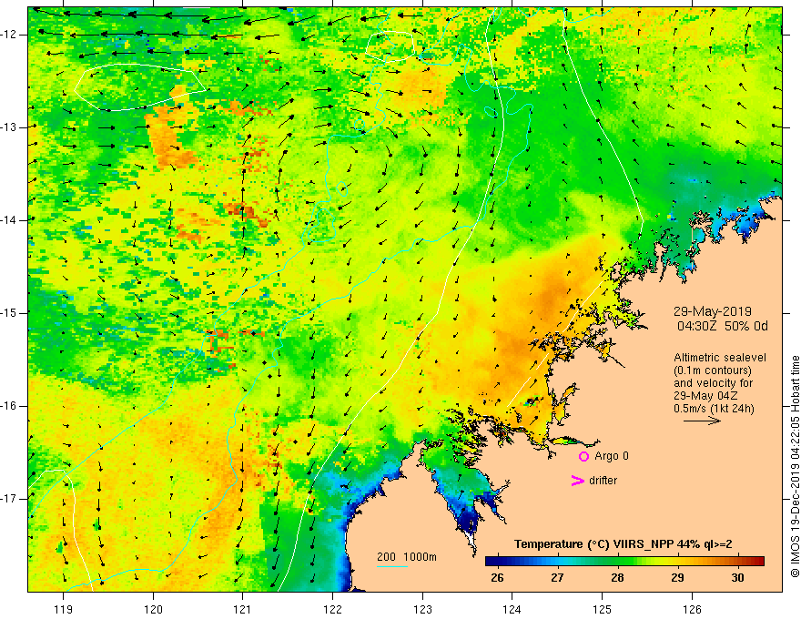The height and width of the screenshot is (619, 801).
Task: Click the 28 value on temperature scale
Action: tap(617, 578)
